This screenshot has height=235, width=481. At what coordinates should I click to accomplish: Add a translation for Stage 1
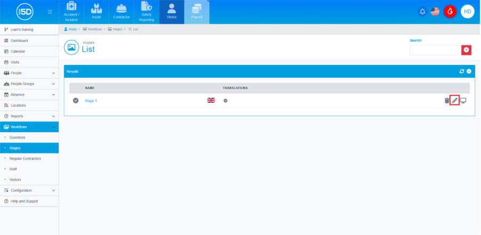click(226, 101)
